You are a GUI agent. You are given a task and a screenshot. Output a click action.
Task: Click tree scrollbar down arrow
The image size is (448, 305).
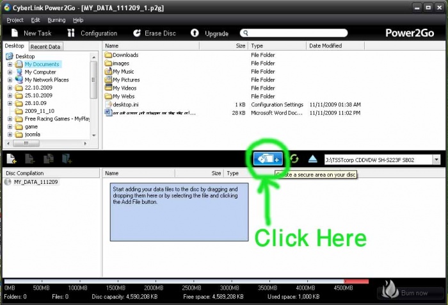coord(93,135)
